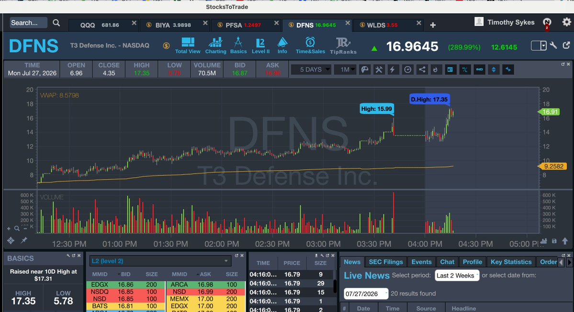The image size is (574, 312).
Task: Click the pin icon below chart
Action: 24,240
